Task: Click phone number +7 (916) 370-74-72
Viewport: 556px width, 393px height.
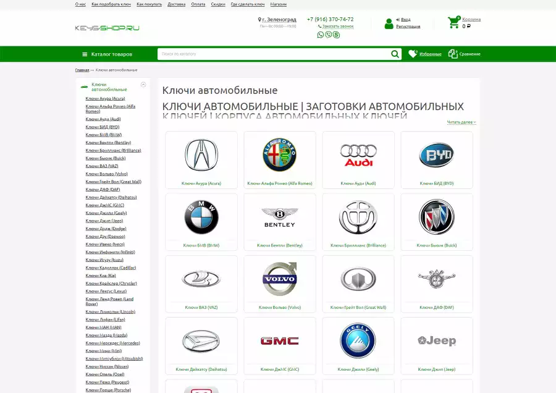Action: [x=330, y=19]
